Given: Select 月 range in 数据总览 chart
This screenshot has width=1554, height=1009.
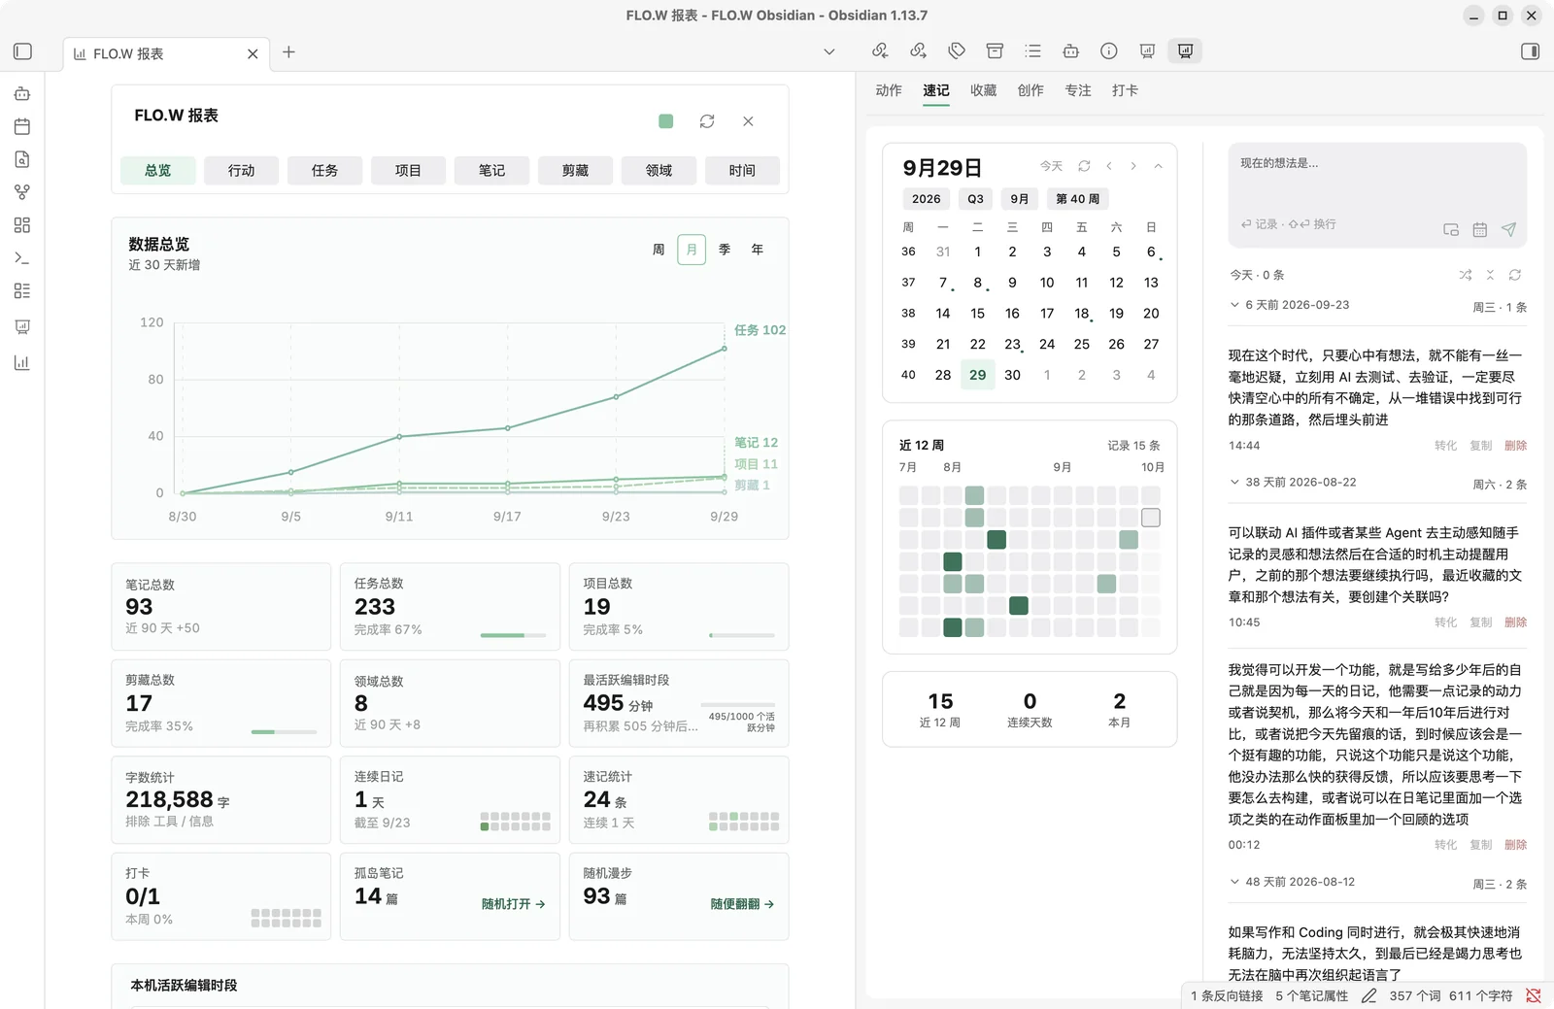Looking at the screenshot, I should click(692, 250).
